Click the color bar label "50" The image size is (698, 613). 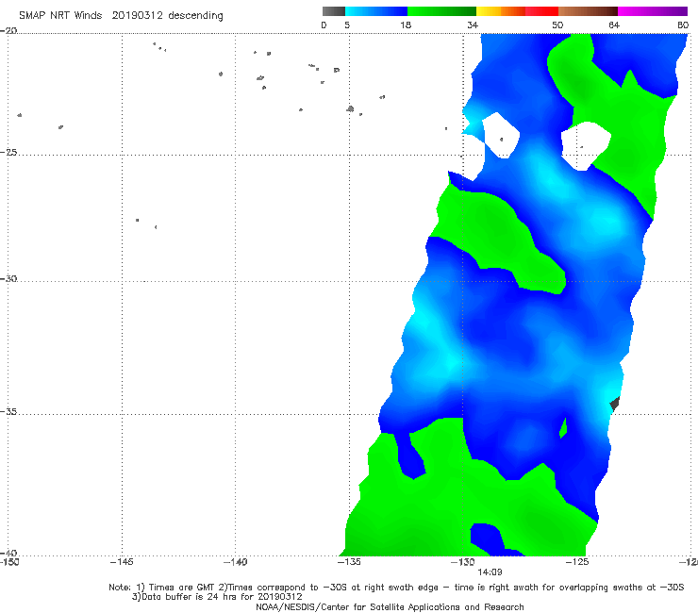tap(557, 25)
